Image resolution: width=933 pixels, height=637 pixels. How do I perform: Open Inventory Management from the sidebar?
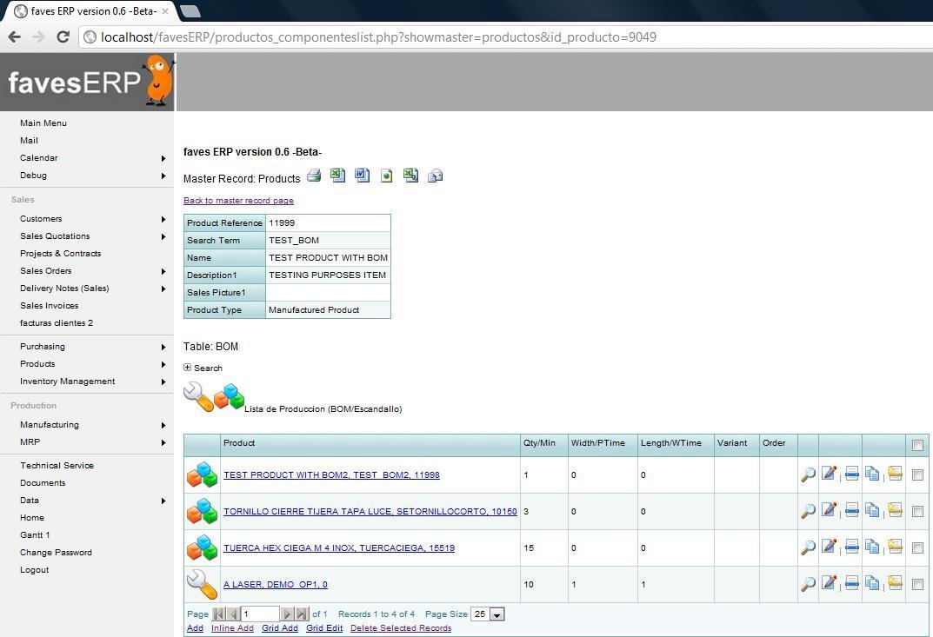click(x=67, y=381)
